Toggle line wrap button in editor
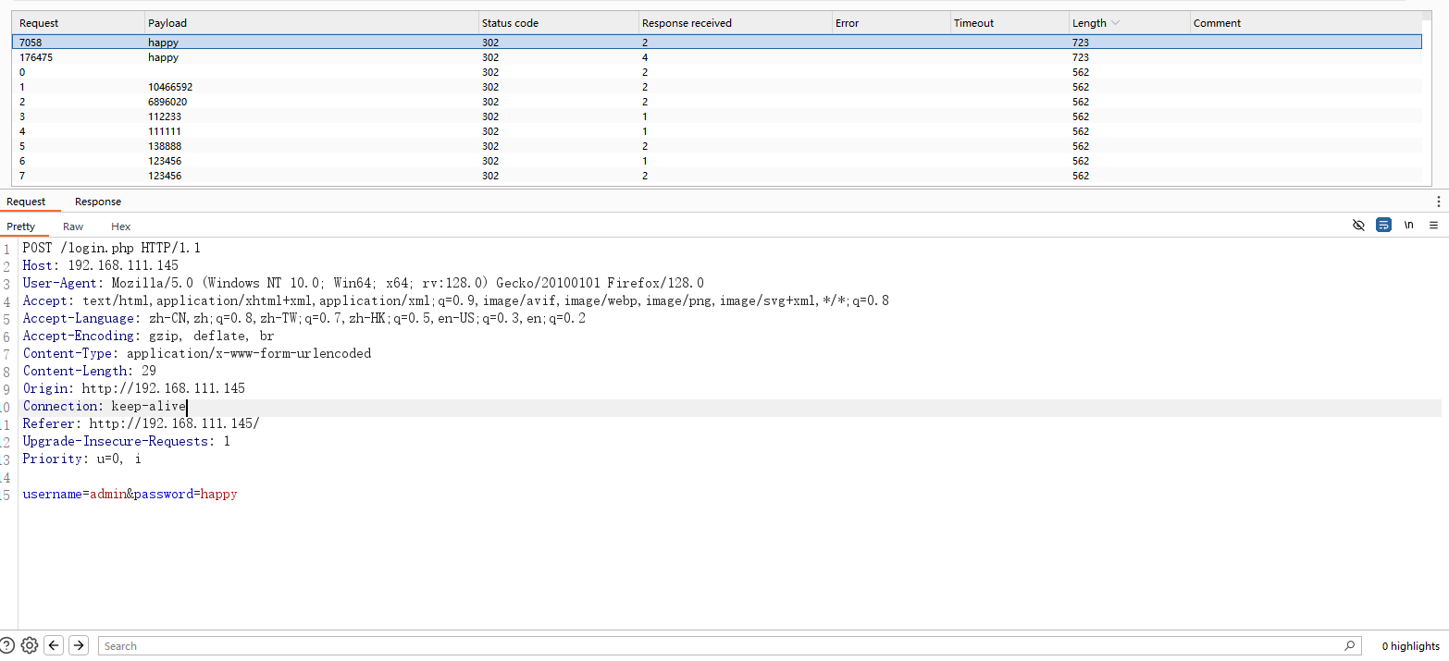Screen dimensions: 1449x661 (x=1383, y=225)
